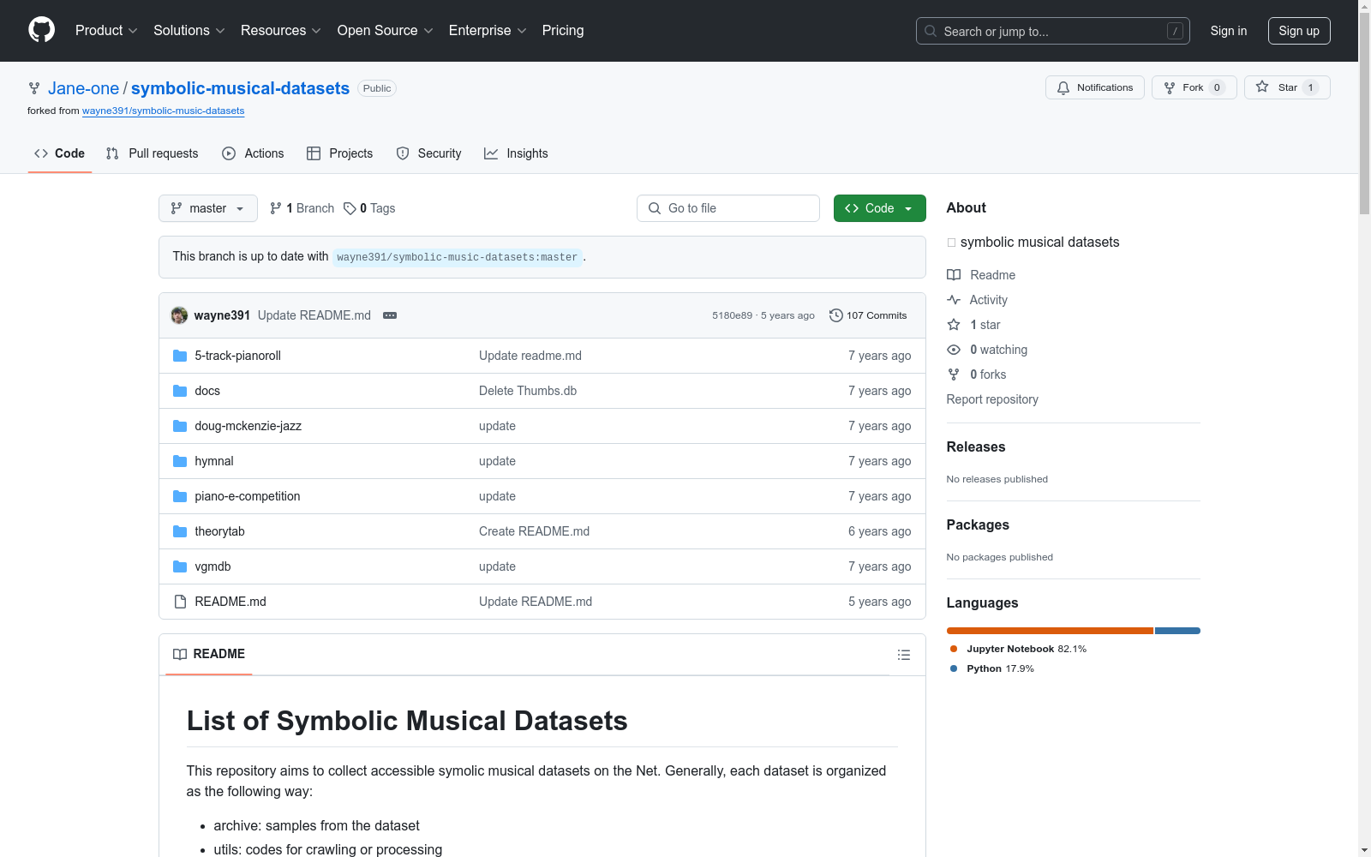The height and width of the screenshot is (857, 1371).
Task: Click the GitHub logo icon
Action: 41,30
